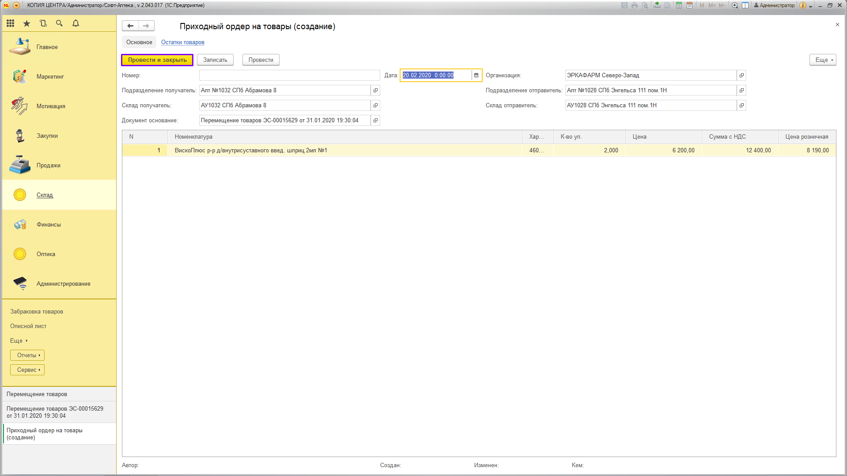Open Организация record with its open button
The width and height of the screenshot is (847, 476).
click(x=741, y=76)
